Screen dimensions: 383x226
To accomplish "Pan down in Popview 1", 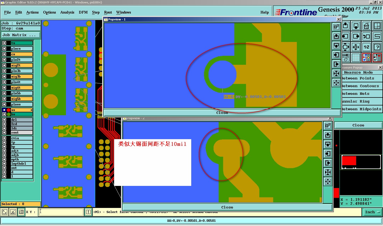I will 336,45.
